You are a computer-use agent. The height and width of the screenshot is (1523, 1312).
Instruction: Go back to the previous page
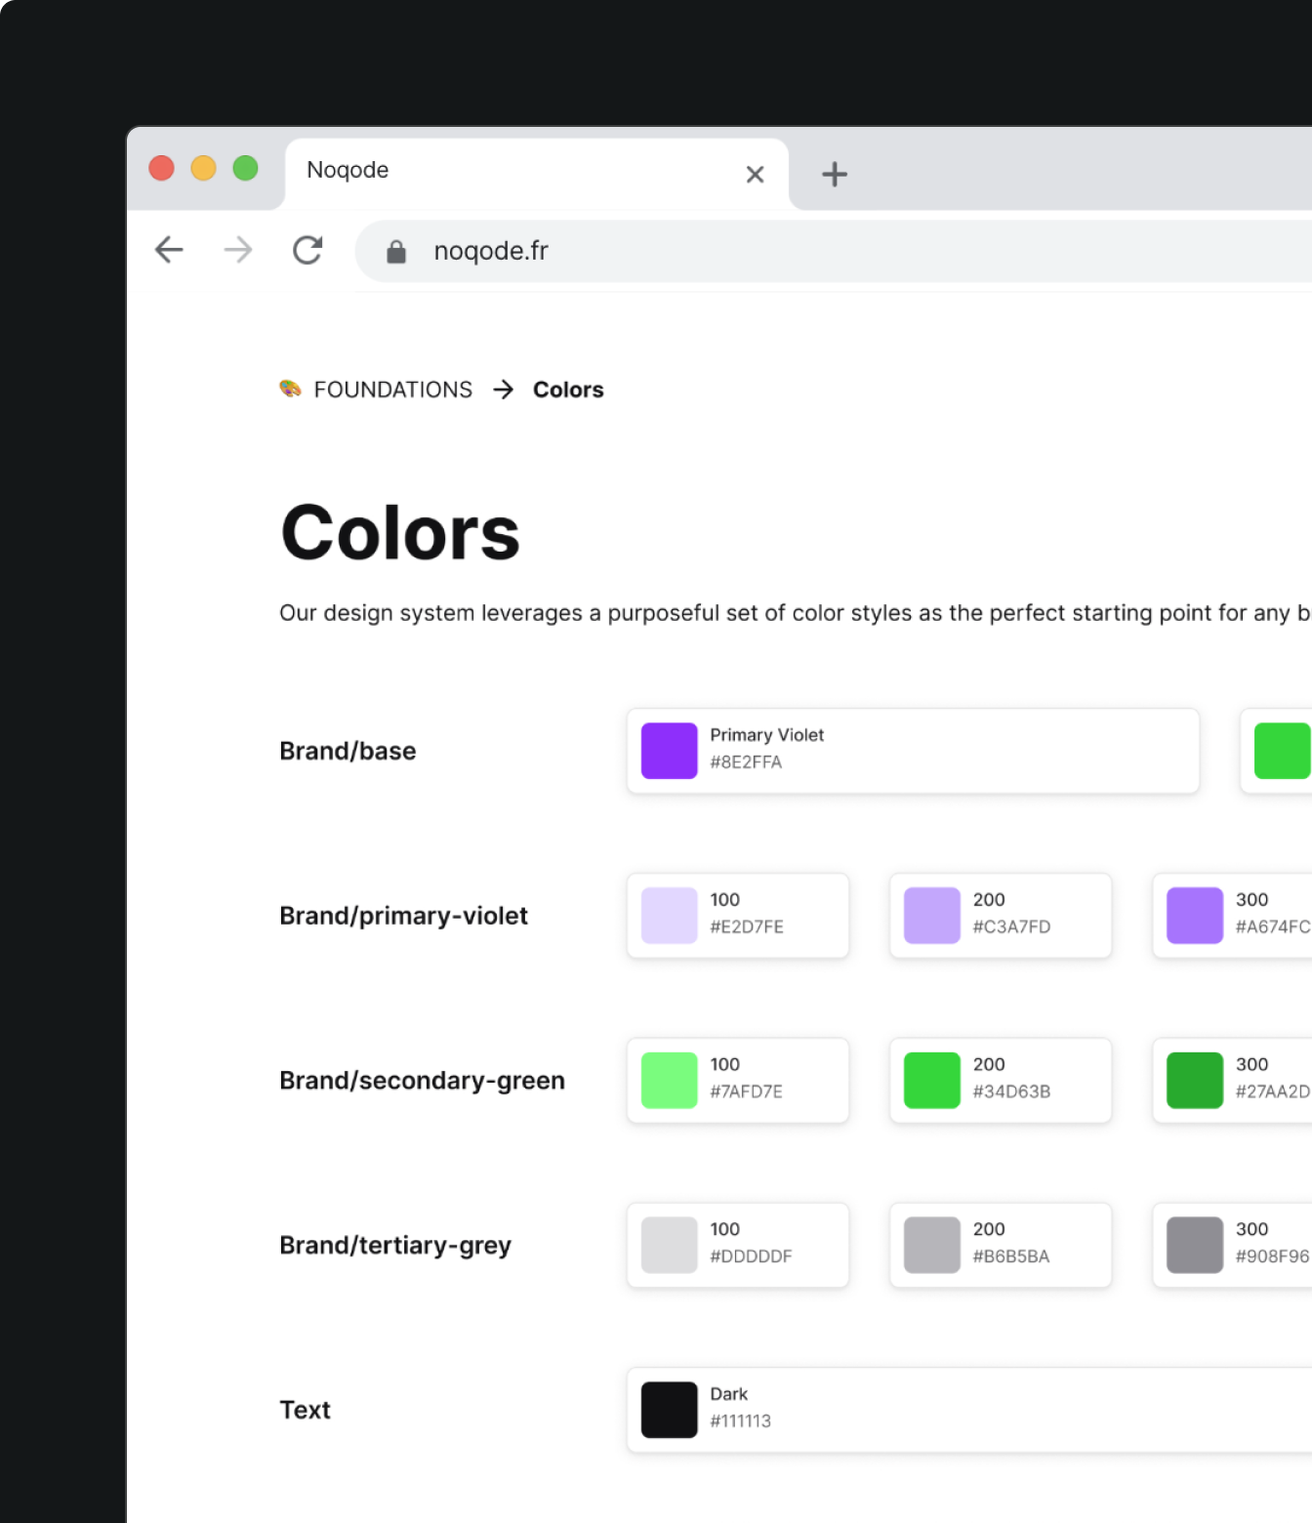click(x=169, y=250)
